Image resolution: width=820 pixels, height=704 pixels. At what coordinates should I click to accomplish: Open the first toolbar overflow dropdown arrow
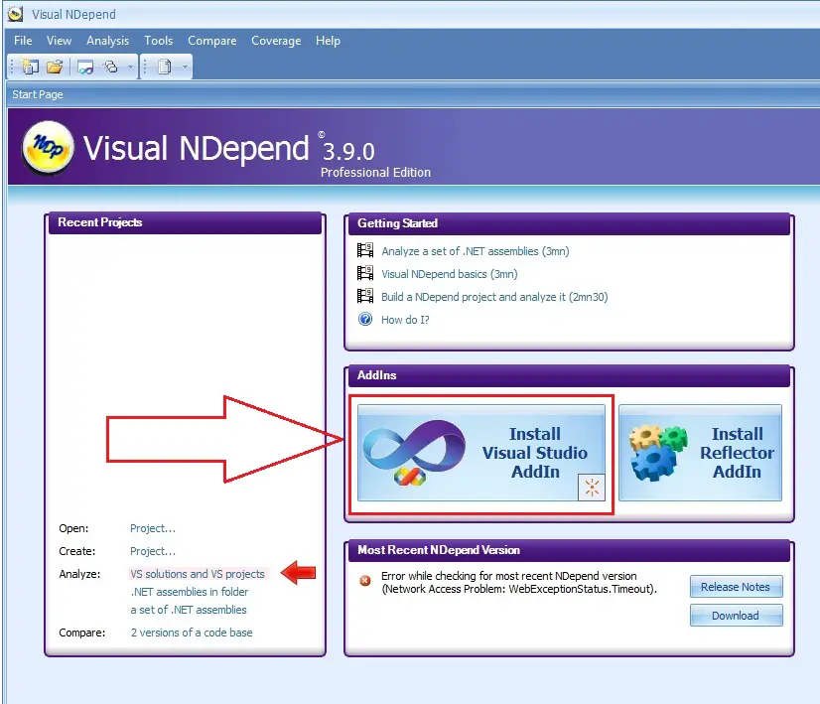coord(130,67)
